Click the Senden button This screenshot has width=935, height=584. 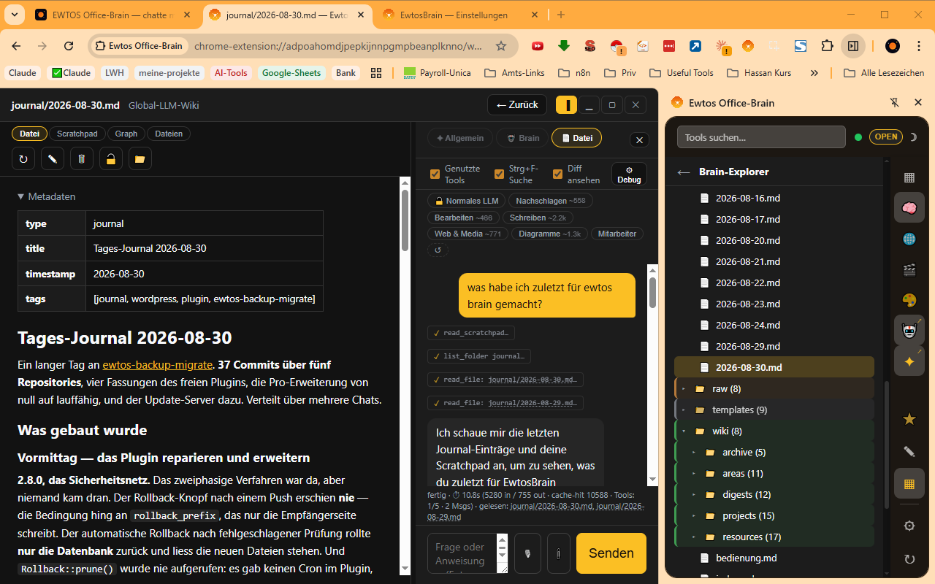[611, 553]
